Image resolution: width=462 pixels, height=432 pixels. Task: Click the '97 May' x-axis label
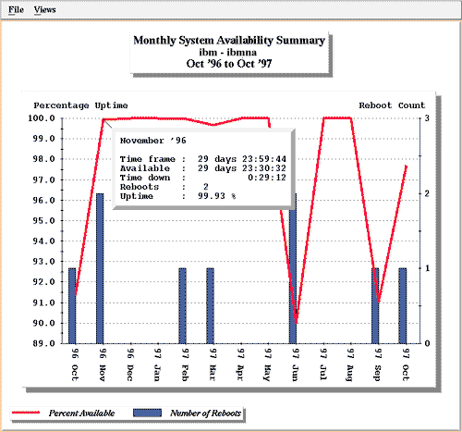[x=268, y=364]
